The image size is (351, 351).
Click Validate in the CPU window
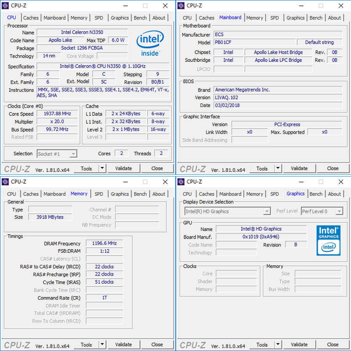point(124,168)
